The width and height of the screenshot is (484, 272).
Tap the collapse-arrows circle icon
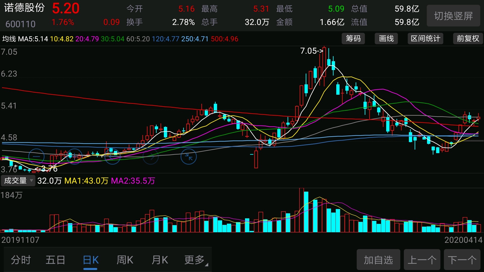coord(189,156)
